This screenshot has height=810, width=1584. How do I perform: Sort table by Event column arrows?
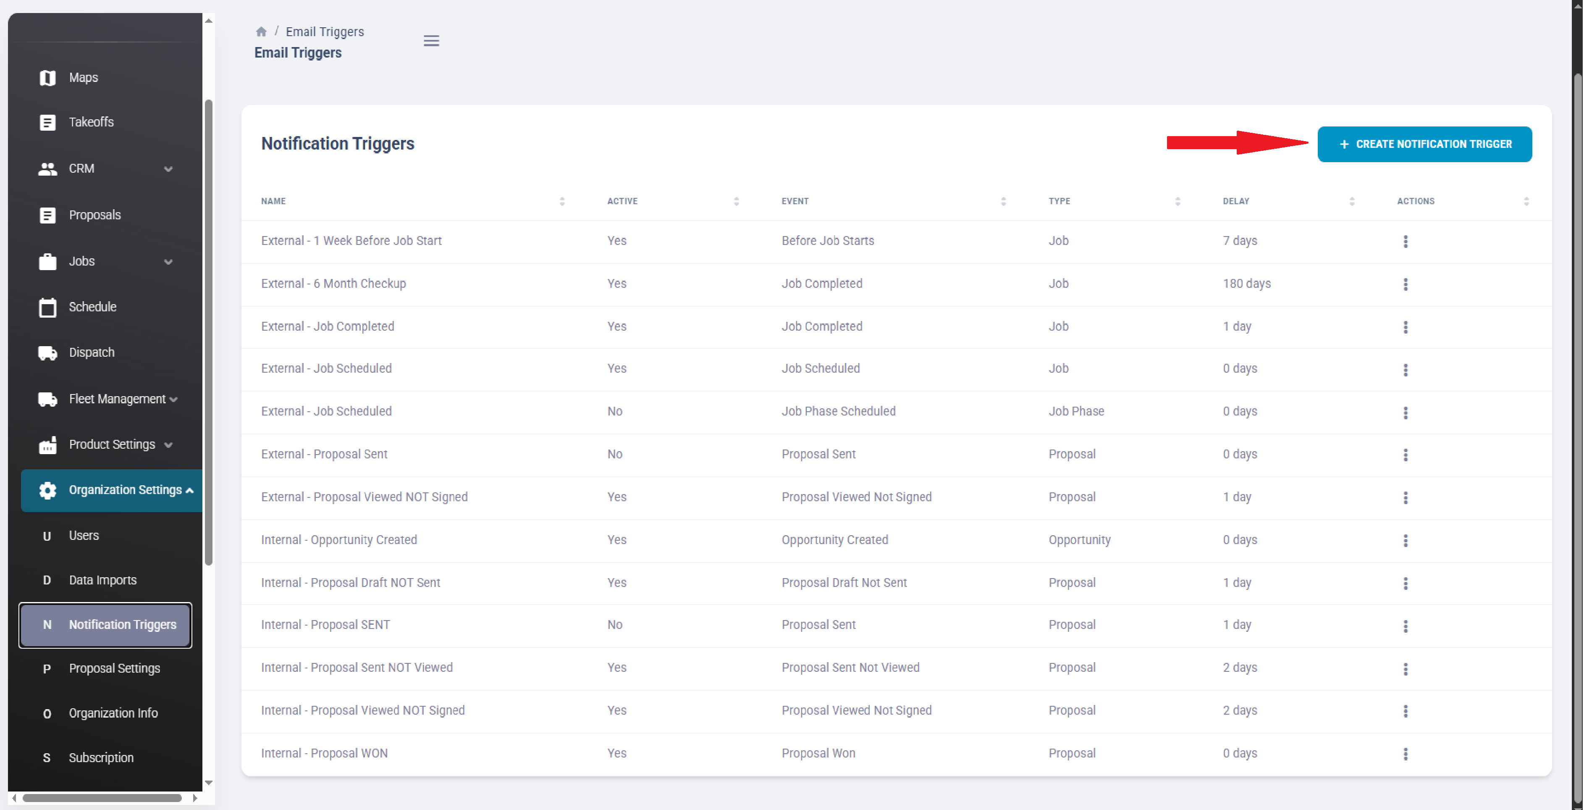pos(1003,202)
